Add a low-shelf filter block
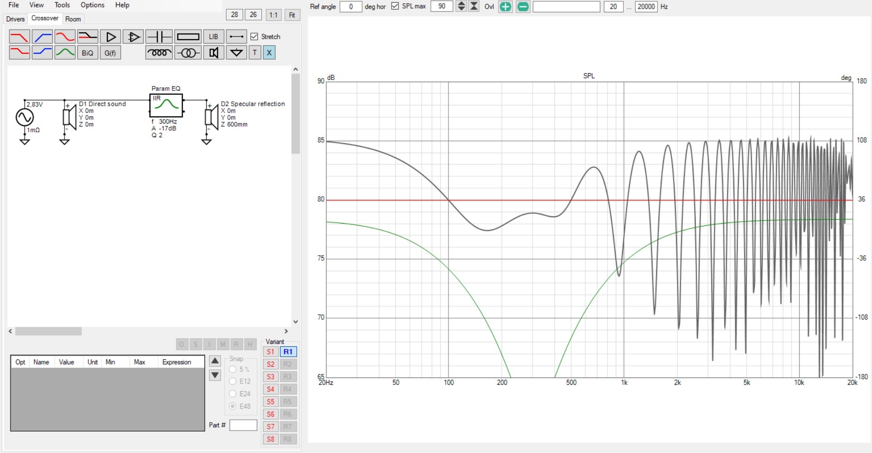Viewport: 872px width, 453px height. 20,53
